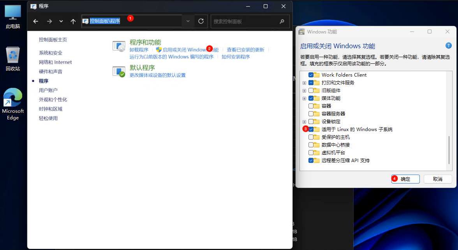Click the forward arrow in Control Panel

click(49, 21)
